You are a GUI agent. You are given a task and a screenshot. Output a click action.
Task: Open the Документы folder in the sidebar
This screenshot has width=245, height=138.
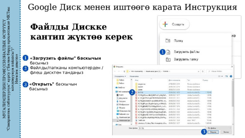pyautogui.click(x=122, y=98)
